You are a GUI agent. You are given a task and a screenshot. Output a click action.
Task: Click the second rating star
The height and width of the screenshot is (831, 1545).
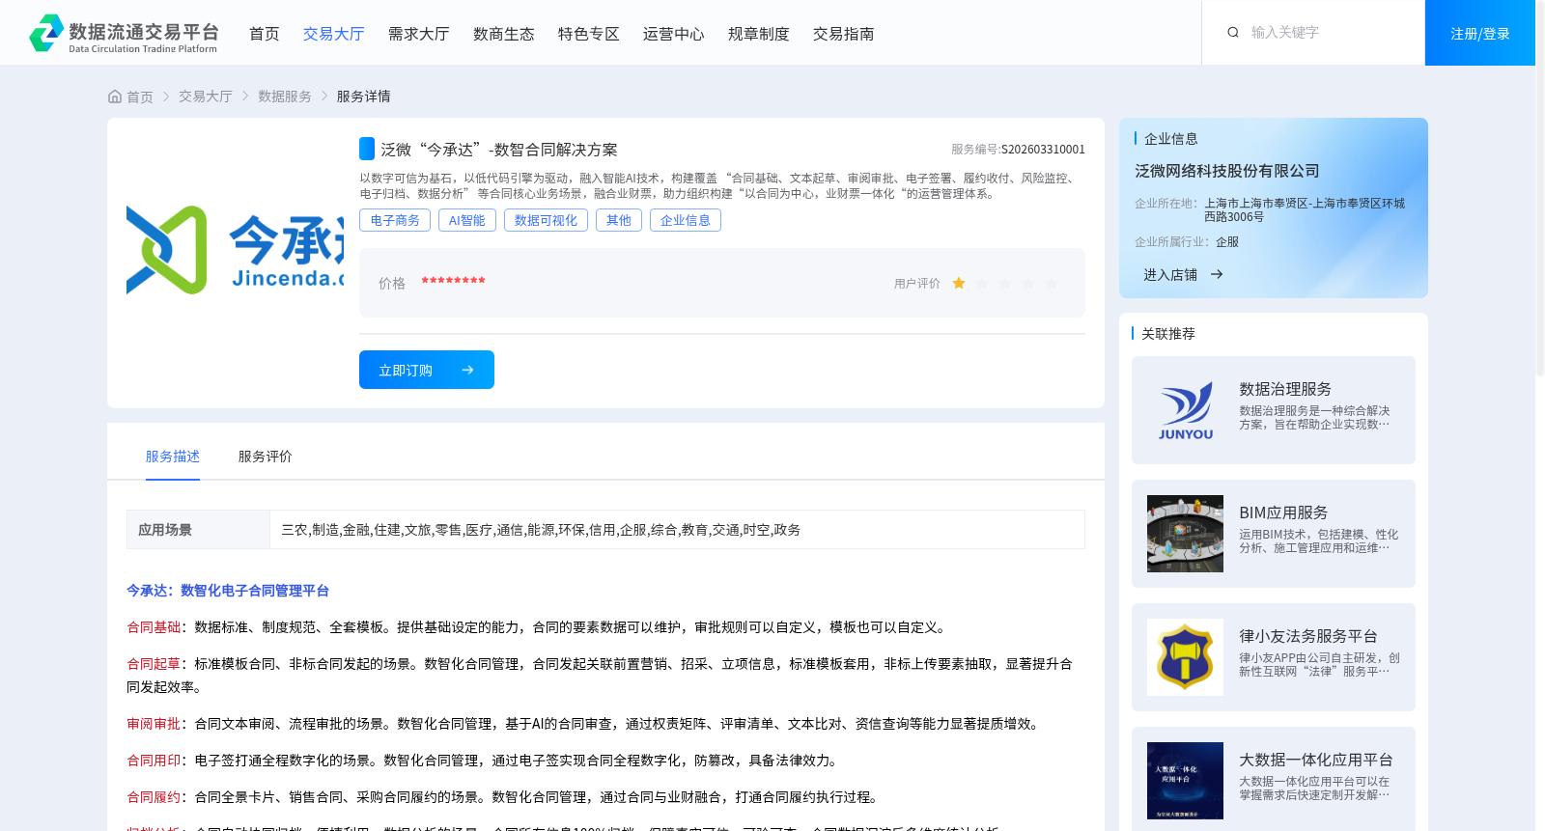[982, 283]
